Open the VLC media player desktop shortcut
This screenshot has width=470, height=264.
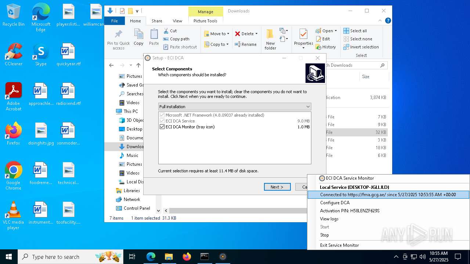(x=14, y=216)
